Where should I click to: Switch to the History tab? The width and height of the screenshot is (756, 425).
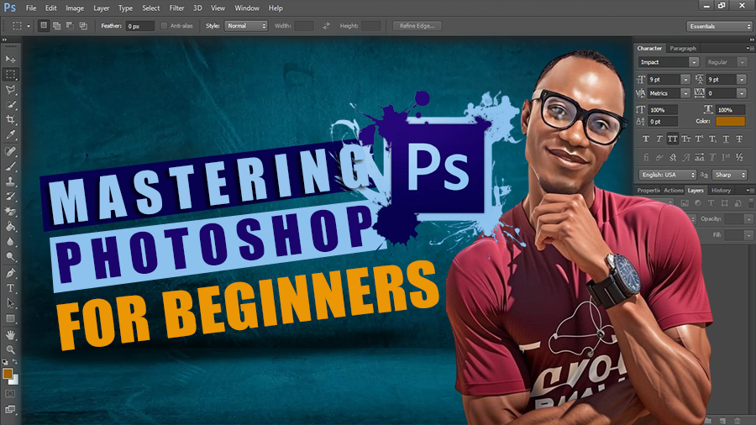click(721, 191)
